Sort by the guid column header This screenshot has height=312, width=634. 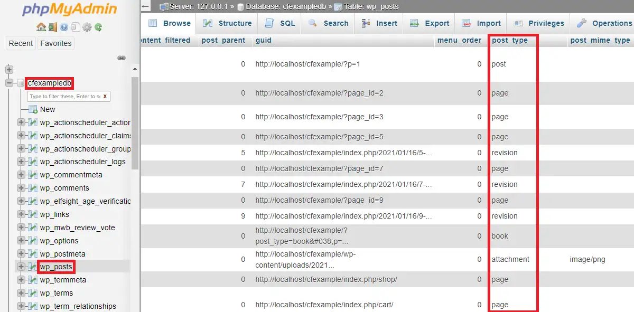click(x=263, y=40)
